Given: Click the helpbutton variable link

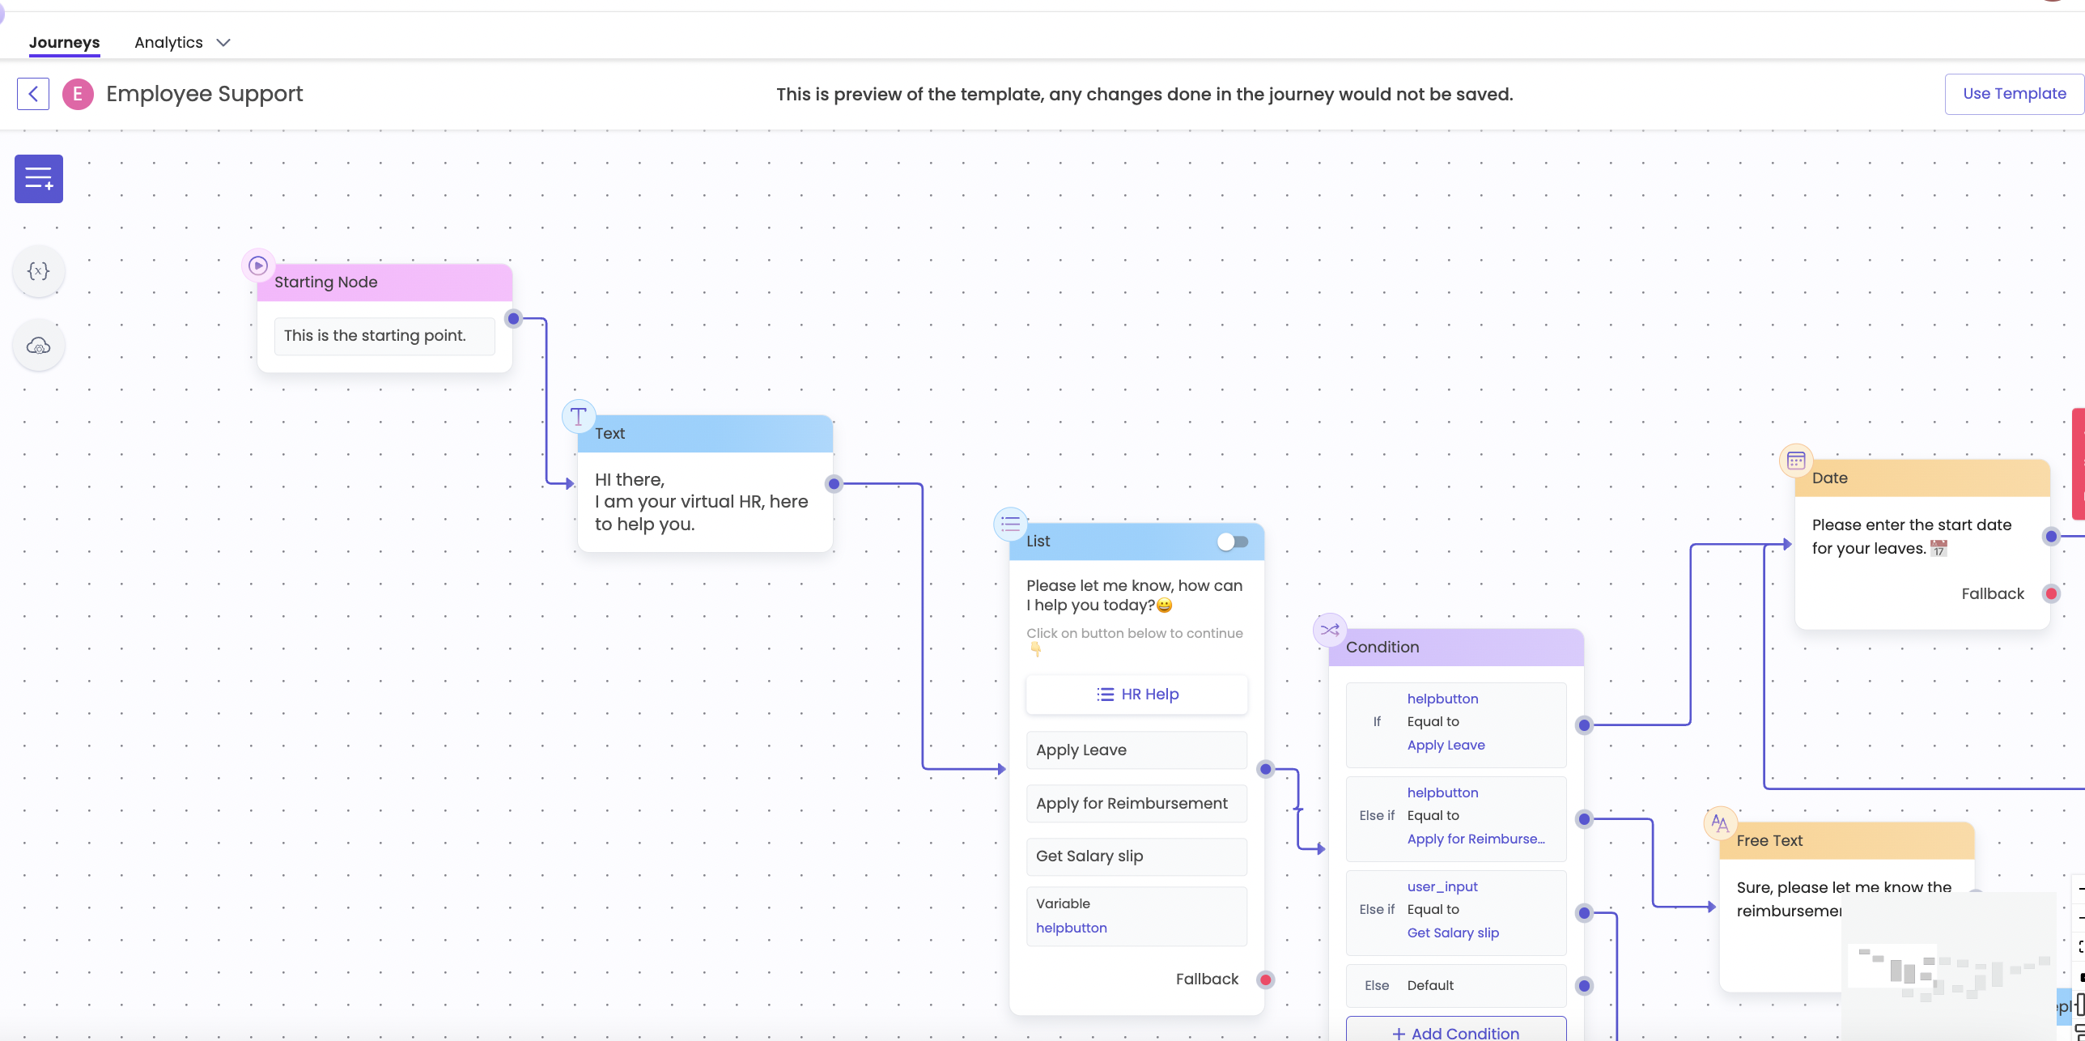Looking at the screenshot, I should (x=1071, y=928).
